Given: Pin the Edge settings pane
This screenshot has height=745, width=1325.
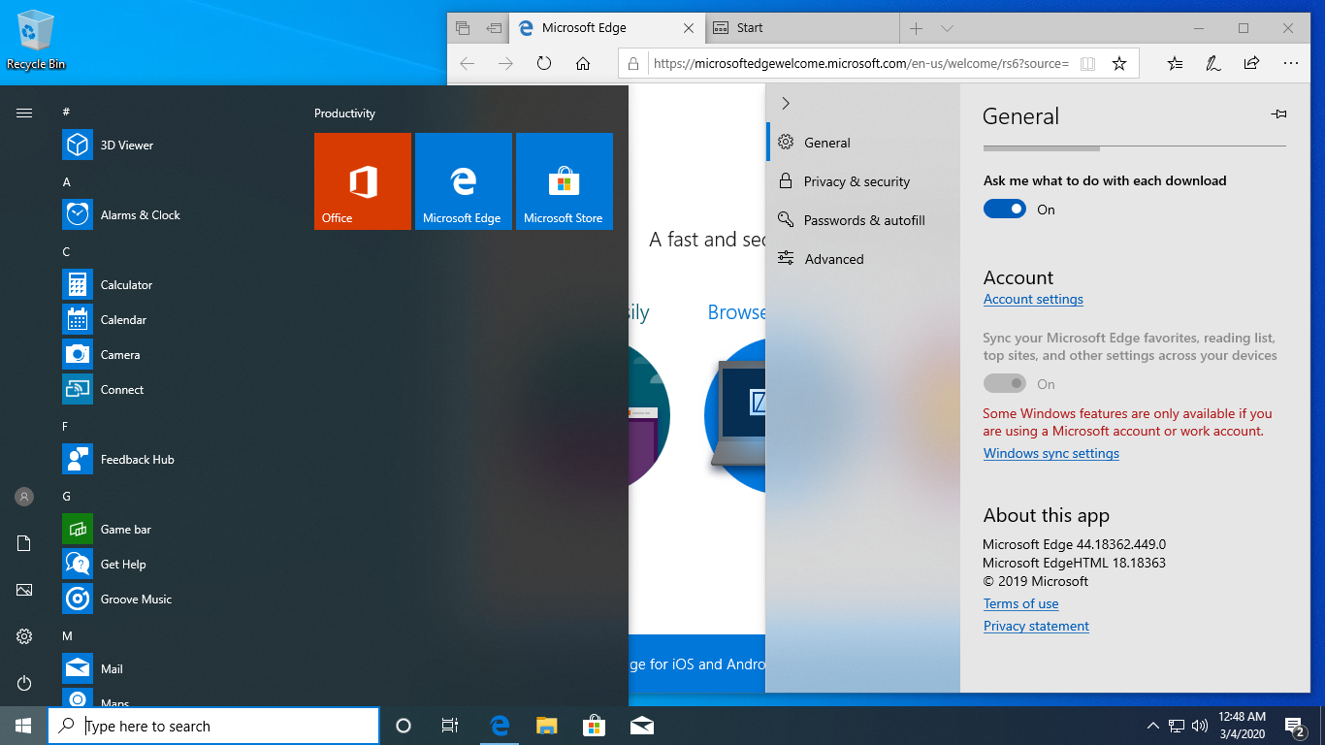Looking at the screenshot, I should (x=1279, y=114).
